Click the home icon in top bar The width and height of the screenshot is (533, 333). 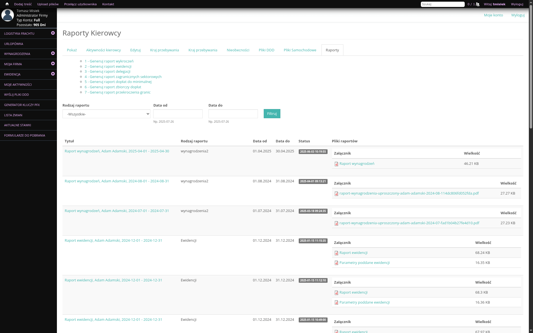click(x=7, y=4)
